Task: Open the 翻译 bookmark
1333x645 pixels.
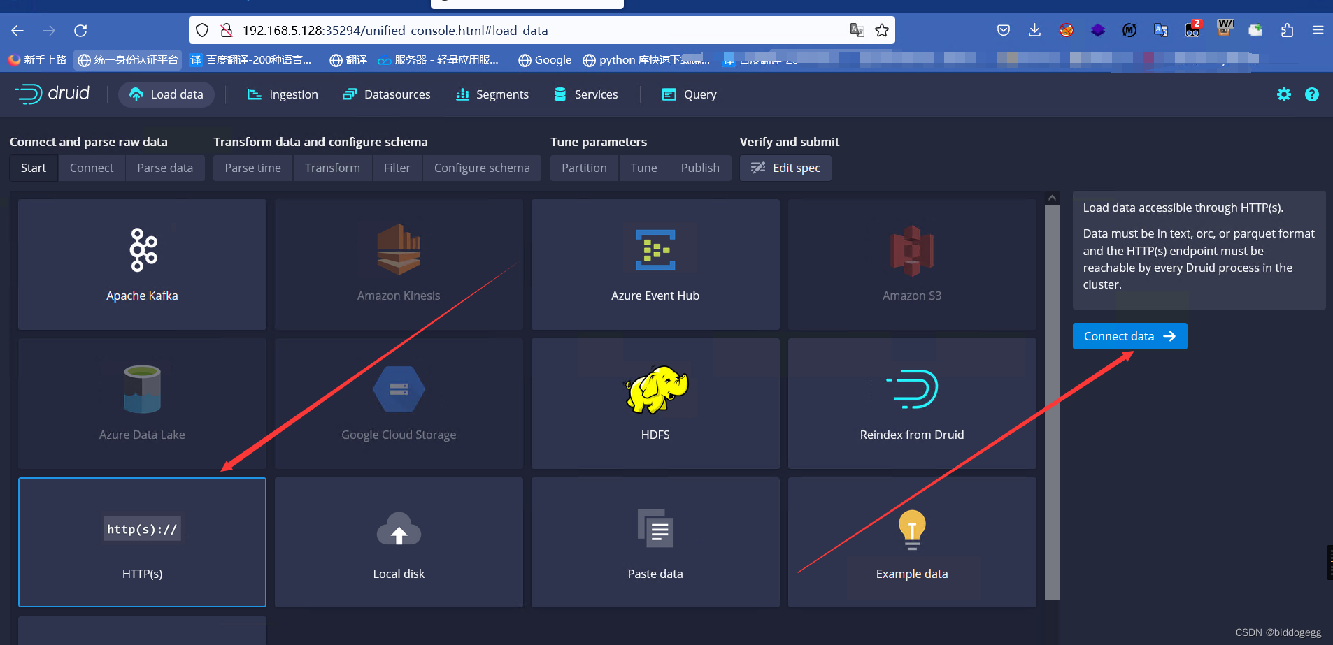Action: coord(348,60)
